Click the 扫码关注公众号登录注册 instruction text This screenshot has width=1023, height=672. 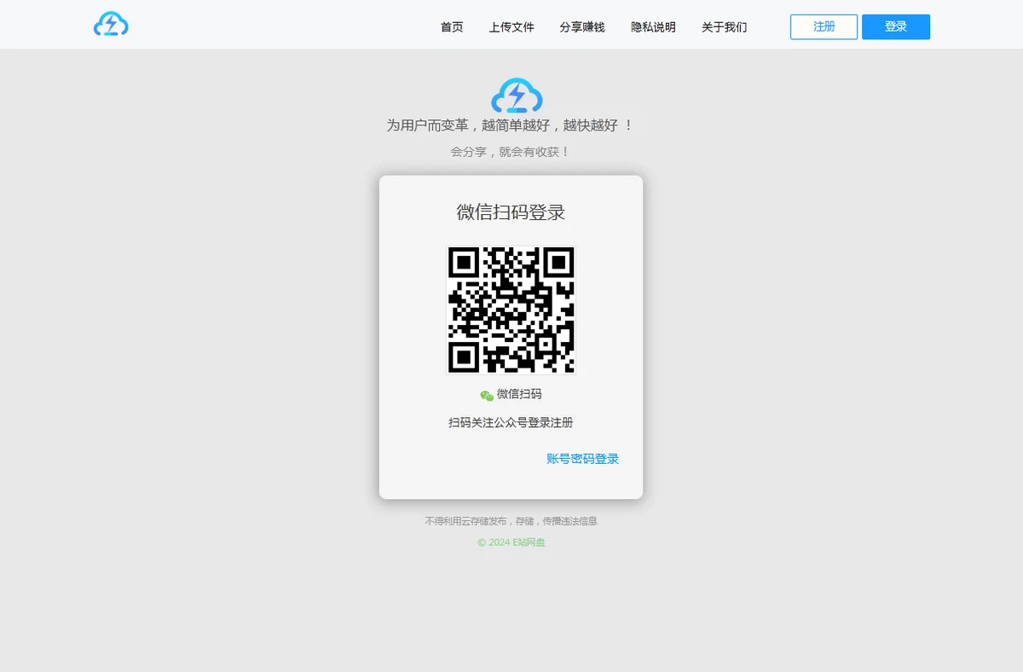pos(511,422)
